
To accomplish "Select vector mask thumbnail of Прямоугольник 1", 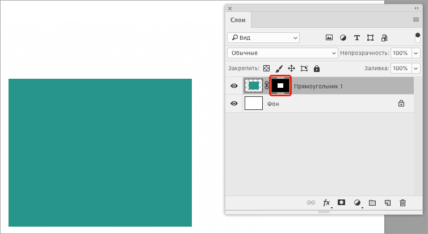I will click(280, 86).
